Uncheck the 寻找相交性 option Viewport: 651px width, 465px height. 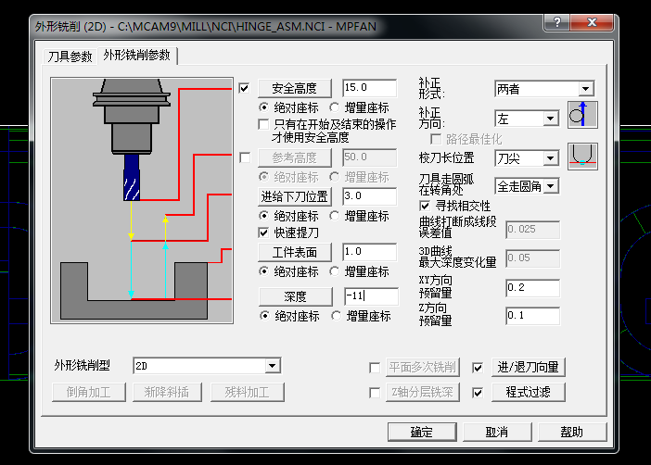tap(425, 206)
